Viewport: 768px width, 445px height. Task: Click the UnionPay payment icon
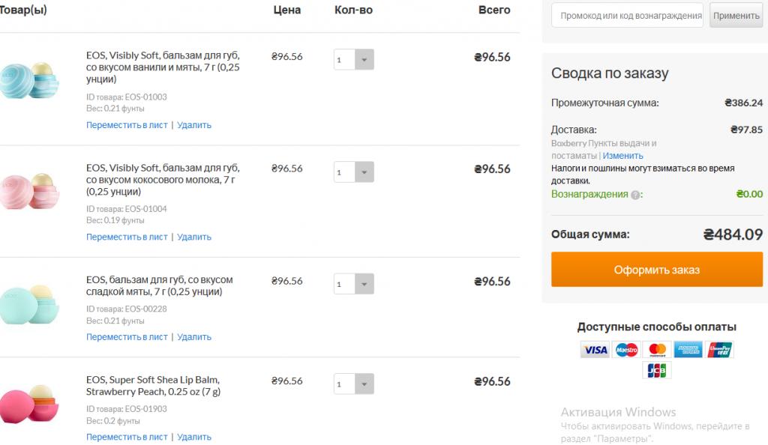pos(719,350)
